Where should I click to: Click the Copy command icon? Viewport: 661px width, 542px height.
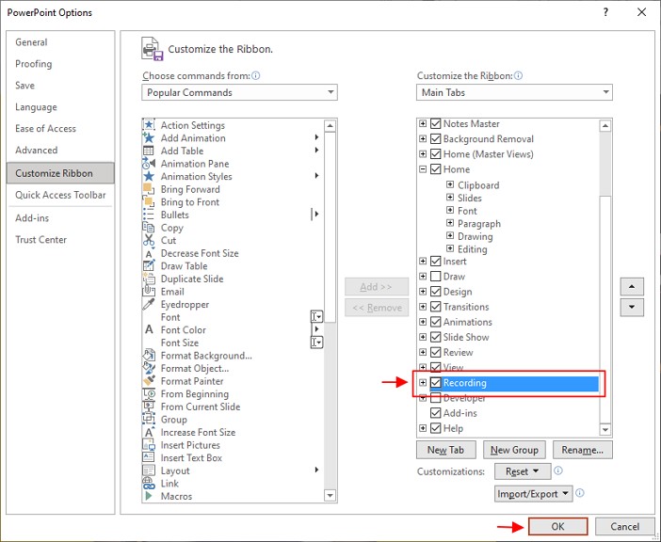(x=149, y=228)
